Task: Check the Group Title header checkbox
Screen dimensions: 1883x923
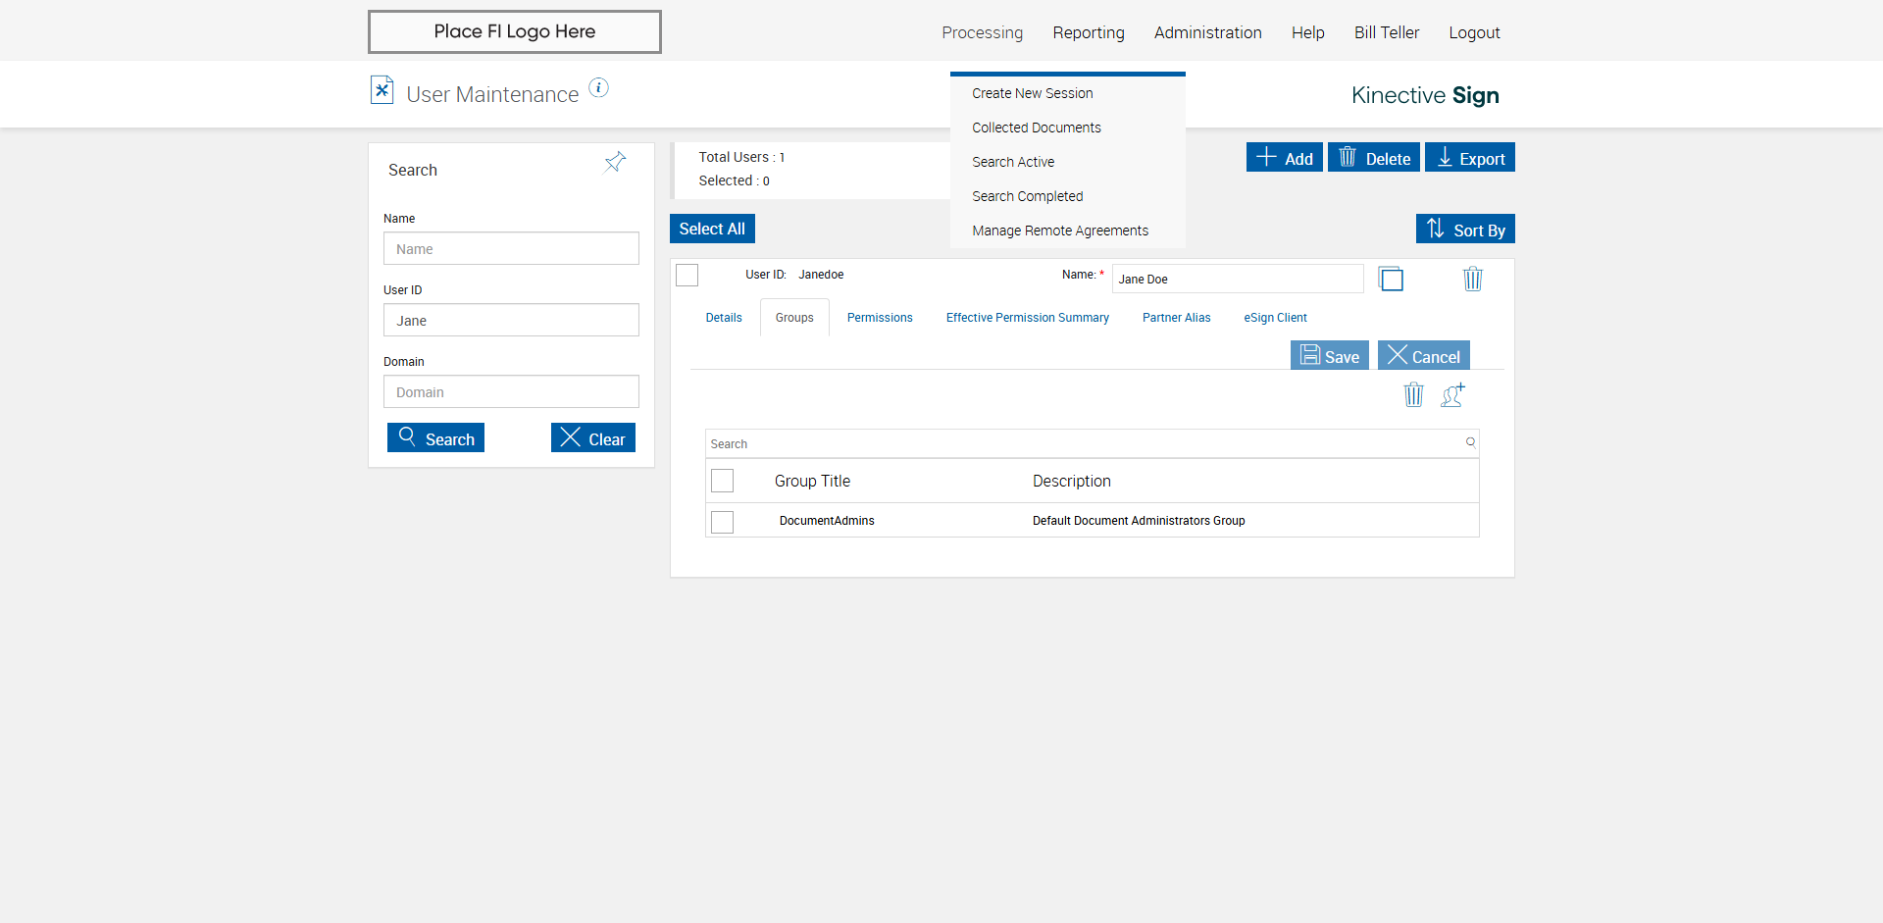Action: pos(723,481)
